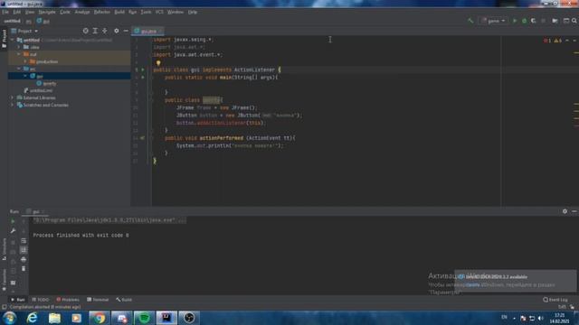This screenshot has height=325, width=579.
Task: Collapse all in Project panel
Action: click(105, 31)
